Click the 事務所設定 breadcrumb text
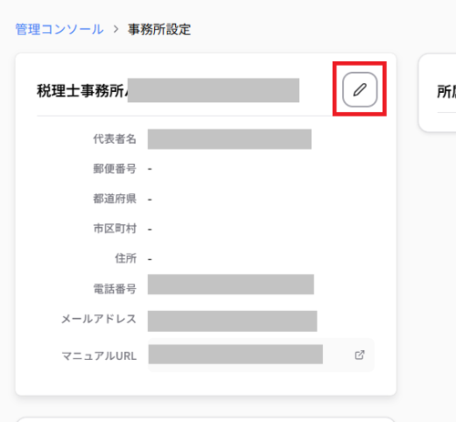 tap(160, 29)
